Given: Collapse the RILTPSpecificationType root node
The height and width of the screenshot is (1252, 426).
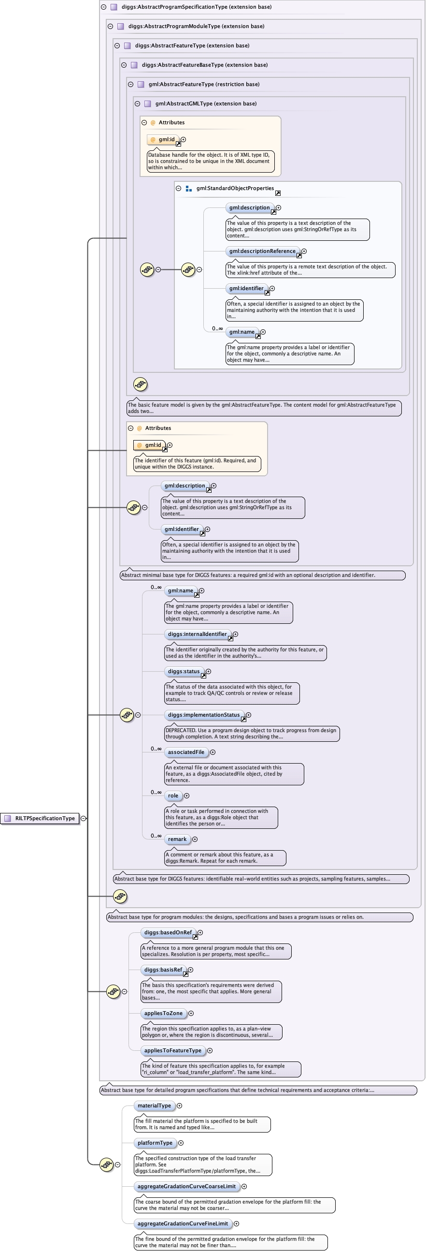Looking at the screenshot, I should click(84, 818).
